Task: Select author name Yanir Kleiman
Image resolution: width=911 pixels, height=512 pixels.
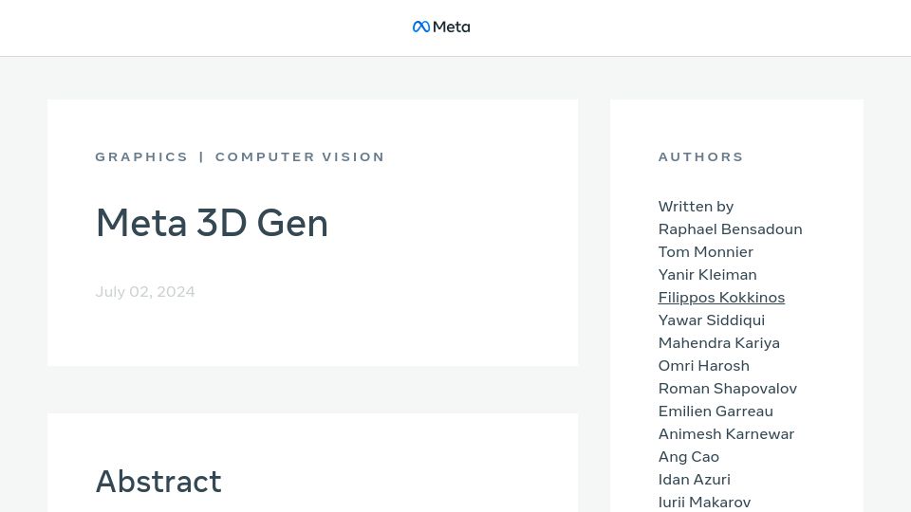Action: [708, 275]
